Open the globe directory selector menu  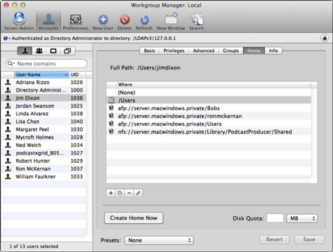click(x=7, y=38)
